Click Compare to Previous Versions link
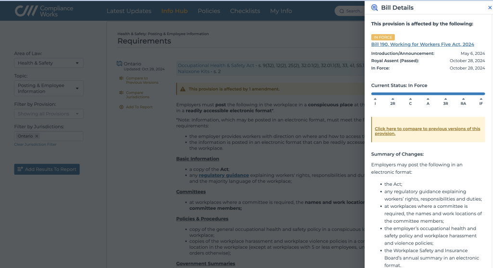Image resolution: width=493 pixels, height=268 pixels. (142, 80)
